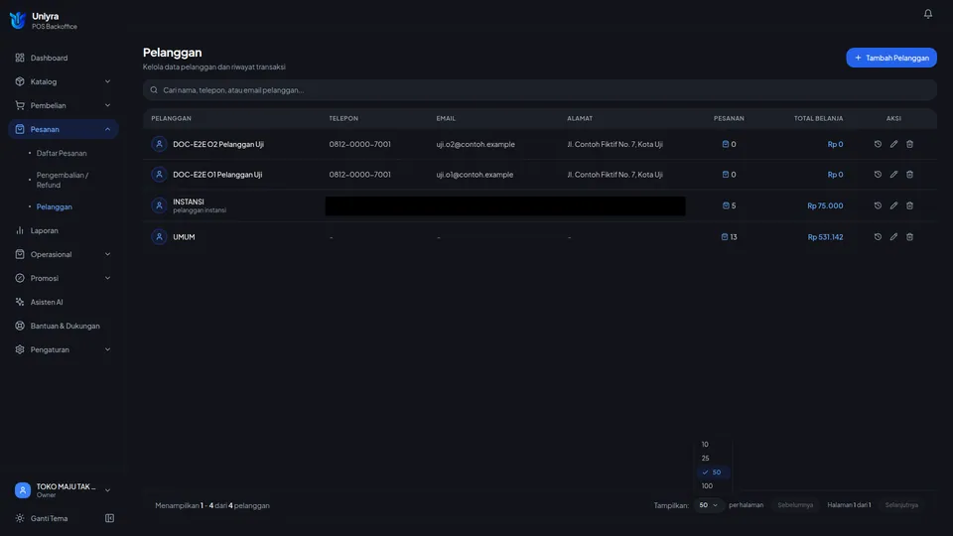953x536 pixels.
Task: Click the INSTANSI customer avatar icon
Action: click(159, 205)
